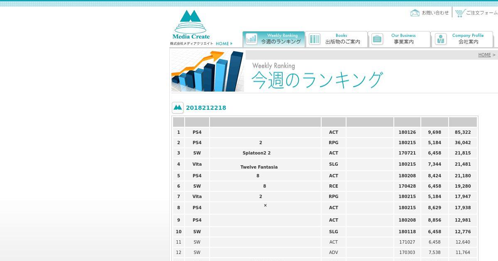
Task: Click the Books tab bookshelf icon
Action: pyautogui.click(x=315, y=39)
